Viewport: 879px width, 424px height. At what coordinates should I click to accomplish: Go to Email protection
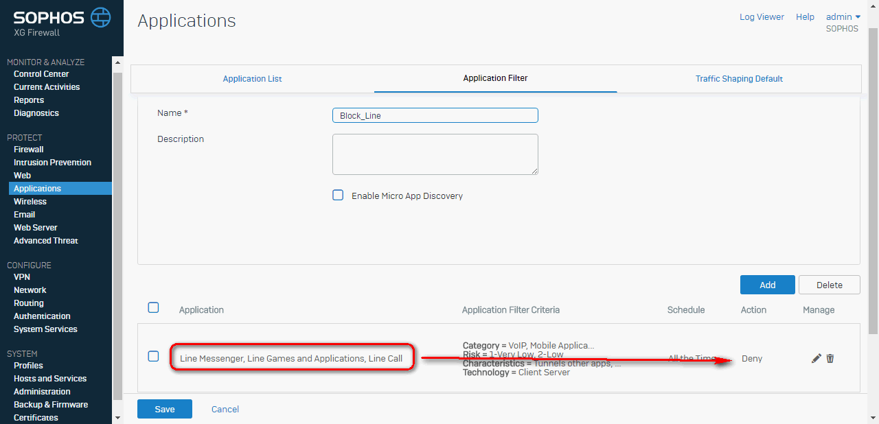(24, 215)
